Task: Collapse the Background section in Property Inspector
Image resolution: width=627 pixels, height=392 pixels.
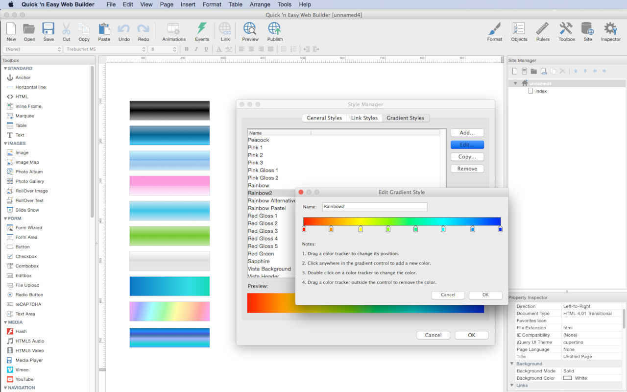Action: pyautogui.click(x=512, y=364)
